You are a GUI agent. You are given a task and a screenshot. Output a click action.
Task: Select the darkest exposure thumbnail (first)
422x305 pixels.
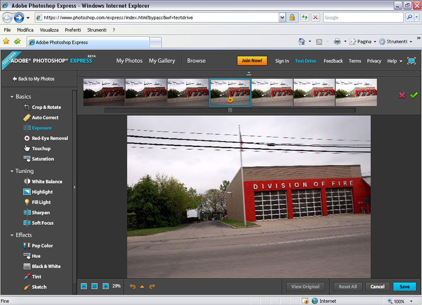(104, 92)
